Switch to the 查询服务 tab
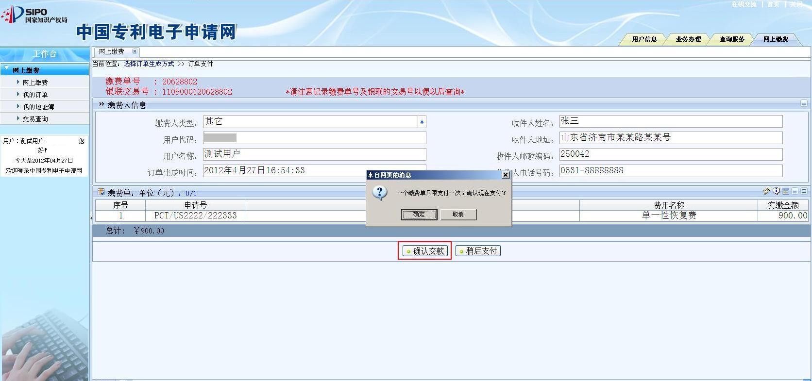 731,39
